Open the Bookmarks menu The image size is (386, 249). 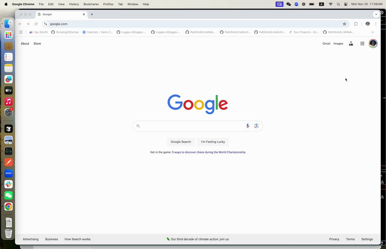coord(91,4)
